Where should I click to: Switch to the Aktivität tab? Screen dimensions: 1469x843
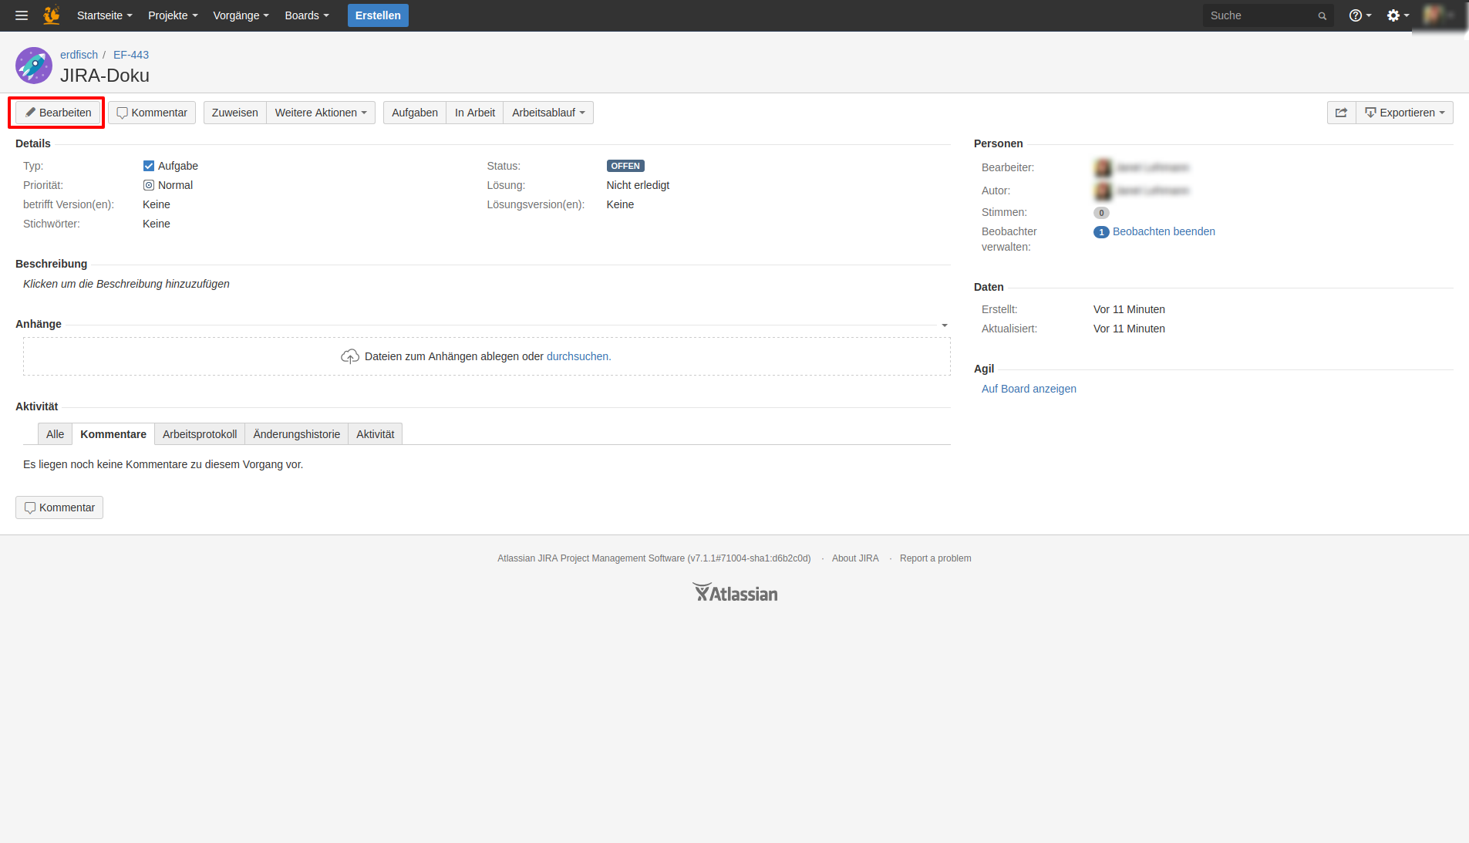click(376, 434)
